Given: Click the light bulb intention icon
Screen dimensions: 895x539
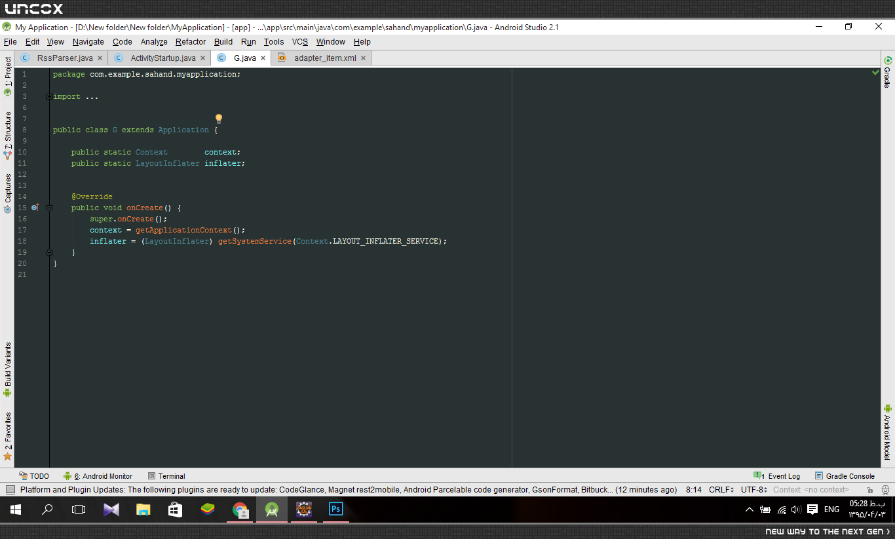Looking at the screenshot, I should click(219, 119).
